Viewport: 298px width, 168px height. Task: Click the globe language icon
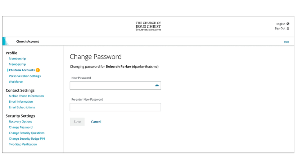[x=288, y=24]
